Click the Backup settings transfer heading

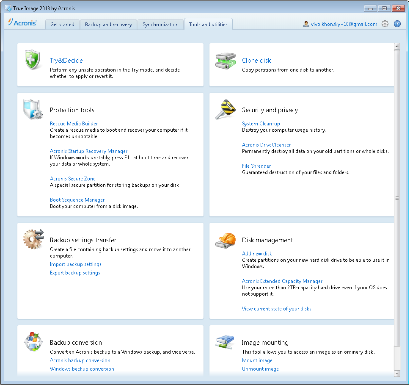coord(83,240)
